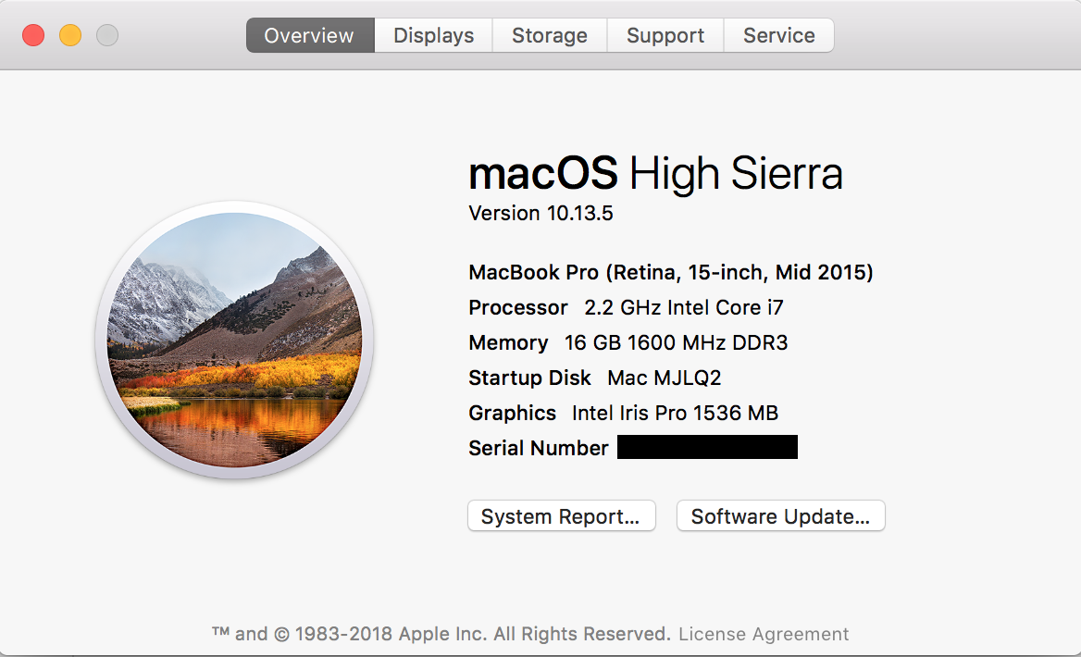Screen dimensions: 1081x657
Task: Open the Displays tab
Action: [433, 36]
